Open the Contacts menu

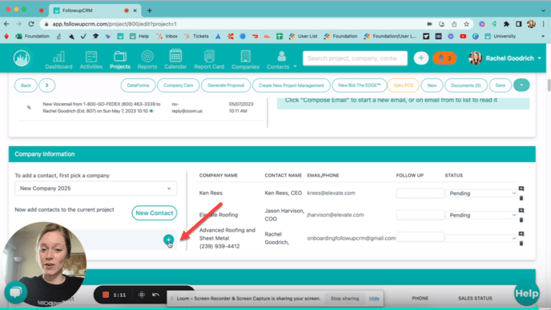281,60
